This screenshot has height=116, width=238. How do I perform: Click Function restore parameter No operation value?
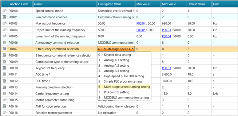[x=116, y=113]
